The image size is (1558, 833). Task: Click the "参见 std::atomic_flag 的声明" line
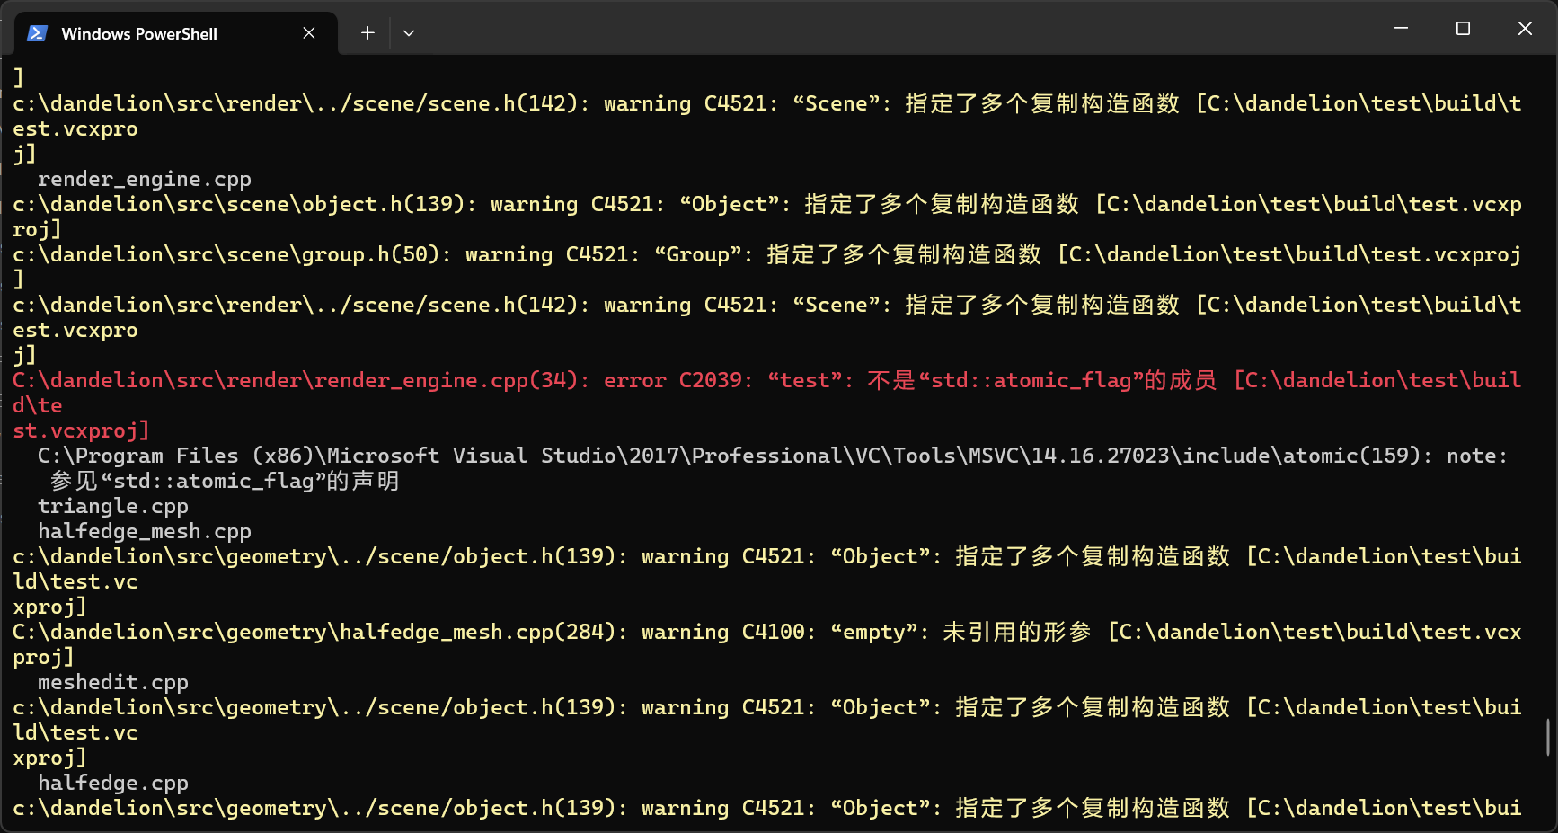point(225,481)
